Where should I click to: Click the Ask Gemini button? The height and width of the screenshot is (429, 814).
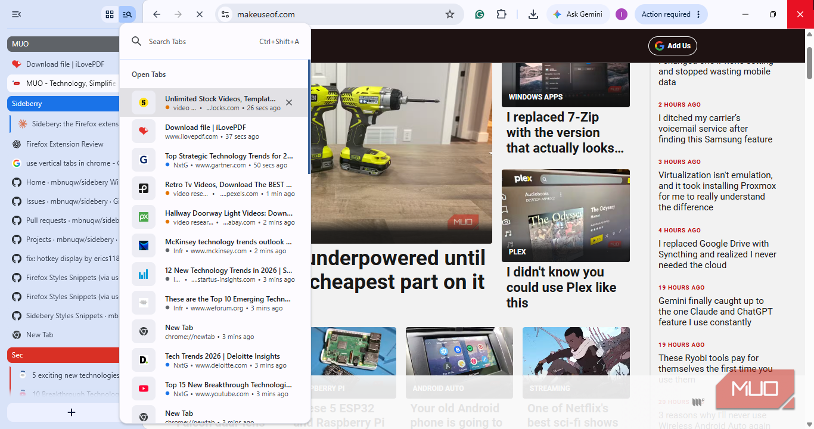click(x=577, y=14)
